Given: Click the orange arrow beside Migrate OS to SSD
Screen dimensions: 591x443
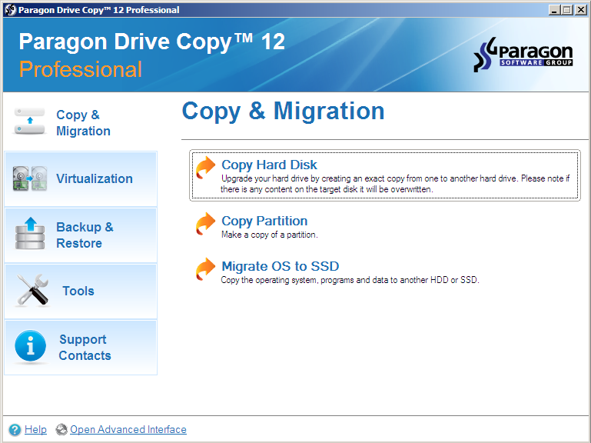Looking at the screenshot, I should 206,269.
